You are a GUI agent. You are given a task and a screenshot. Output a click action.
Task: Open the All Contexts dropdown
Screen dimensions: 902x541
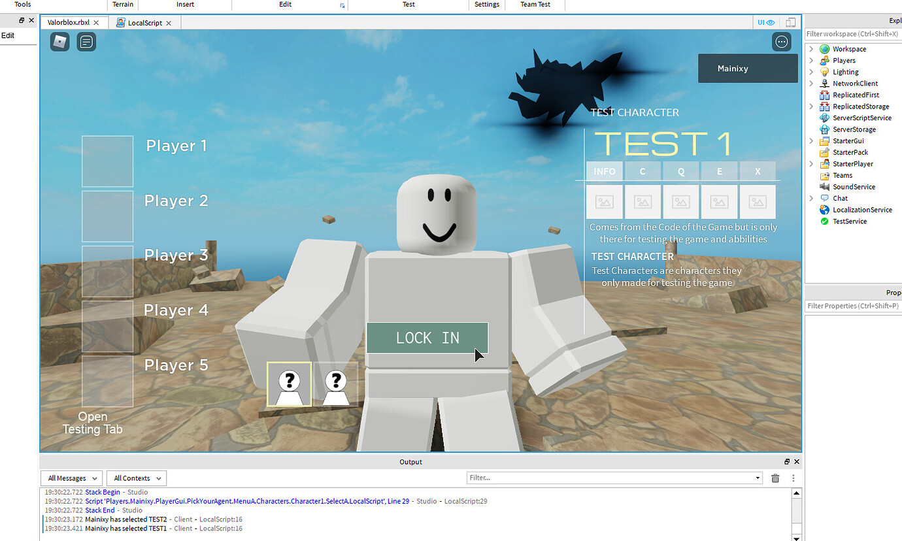136,478
